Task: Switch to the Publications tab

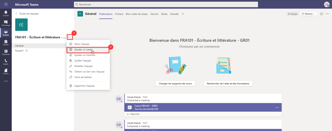Action: (106, 14)
